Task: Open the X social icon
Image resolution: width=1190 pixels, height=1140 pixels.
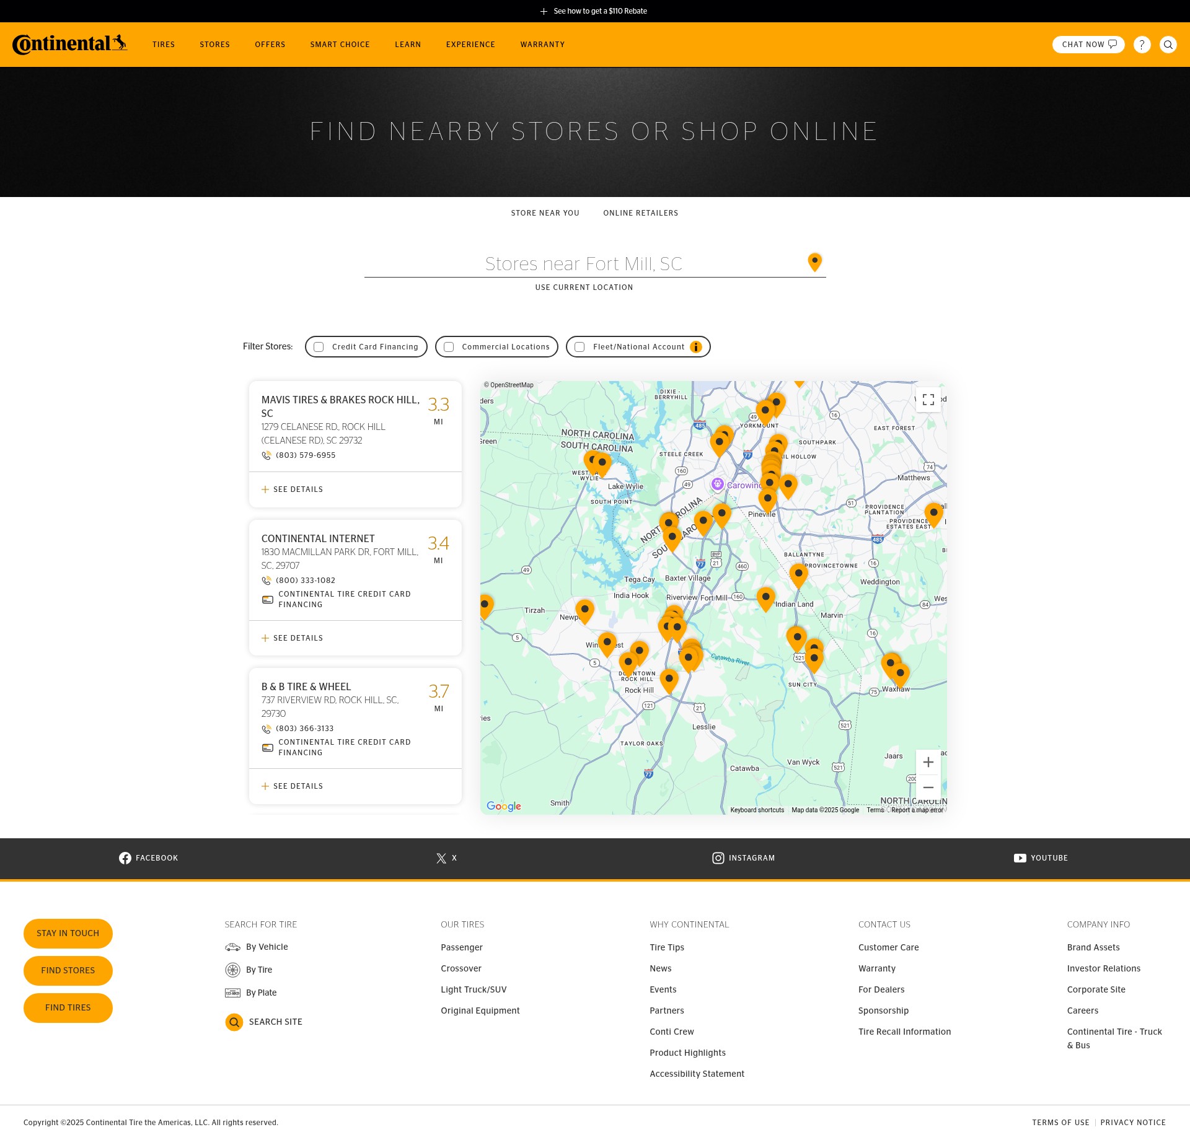Action: (441, 858)
